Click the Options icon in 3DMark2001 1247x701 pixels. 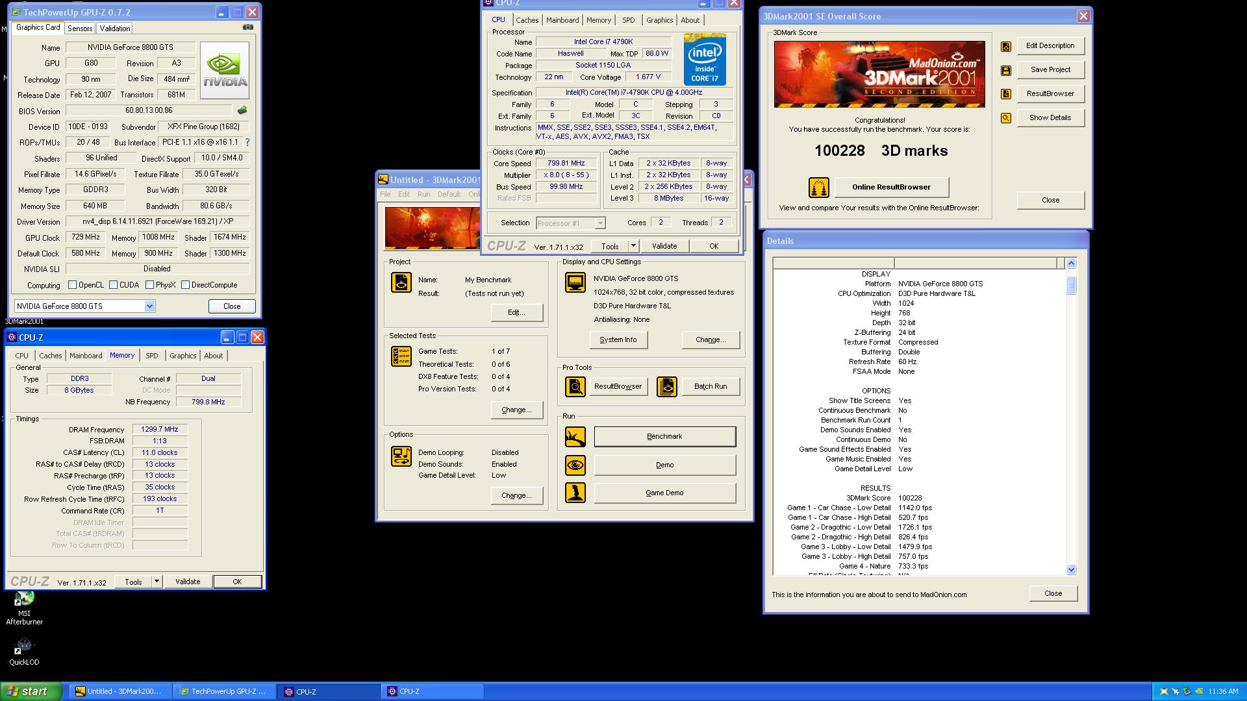coord(401,456)
